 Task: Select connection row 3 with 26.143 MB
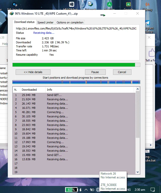click(74, 104)
